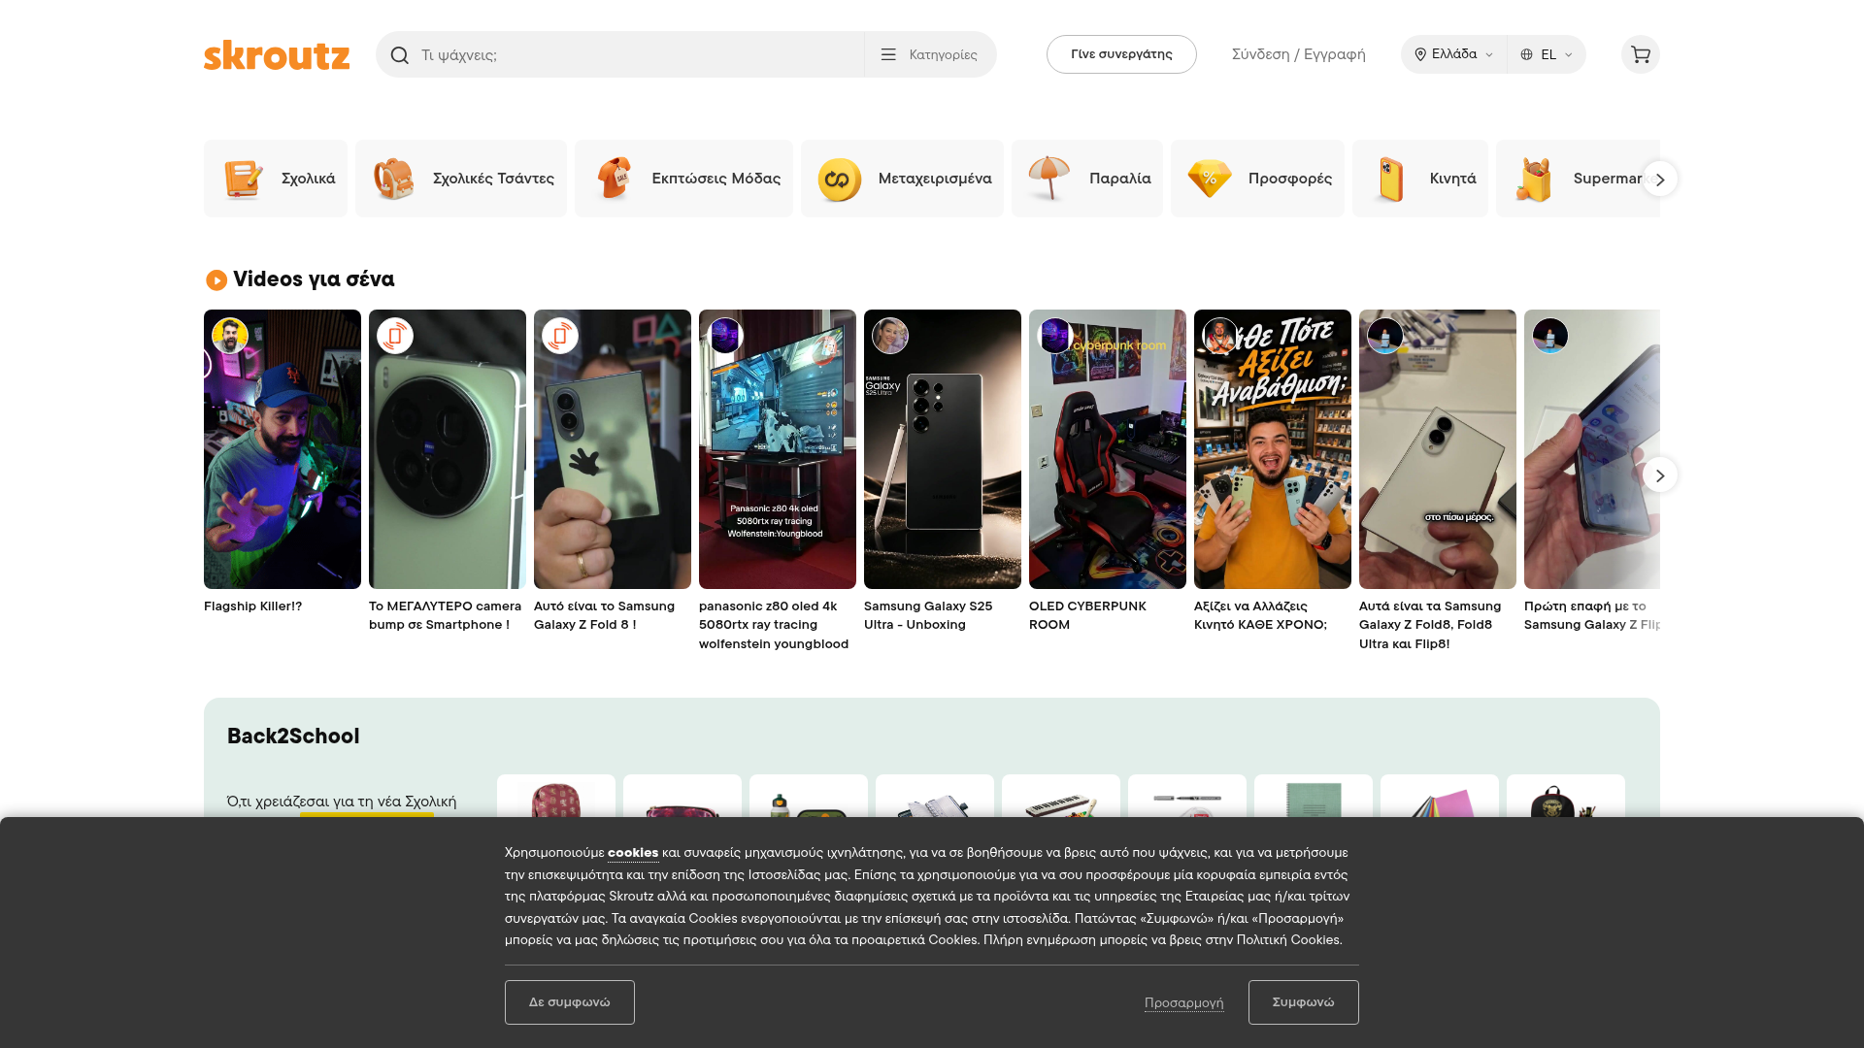Click the Videos για σένα heading
The image size is (1864, 1048).
click(x=314, y=279)
